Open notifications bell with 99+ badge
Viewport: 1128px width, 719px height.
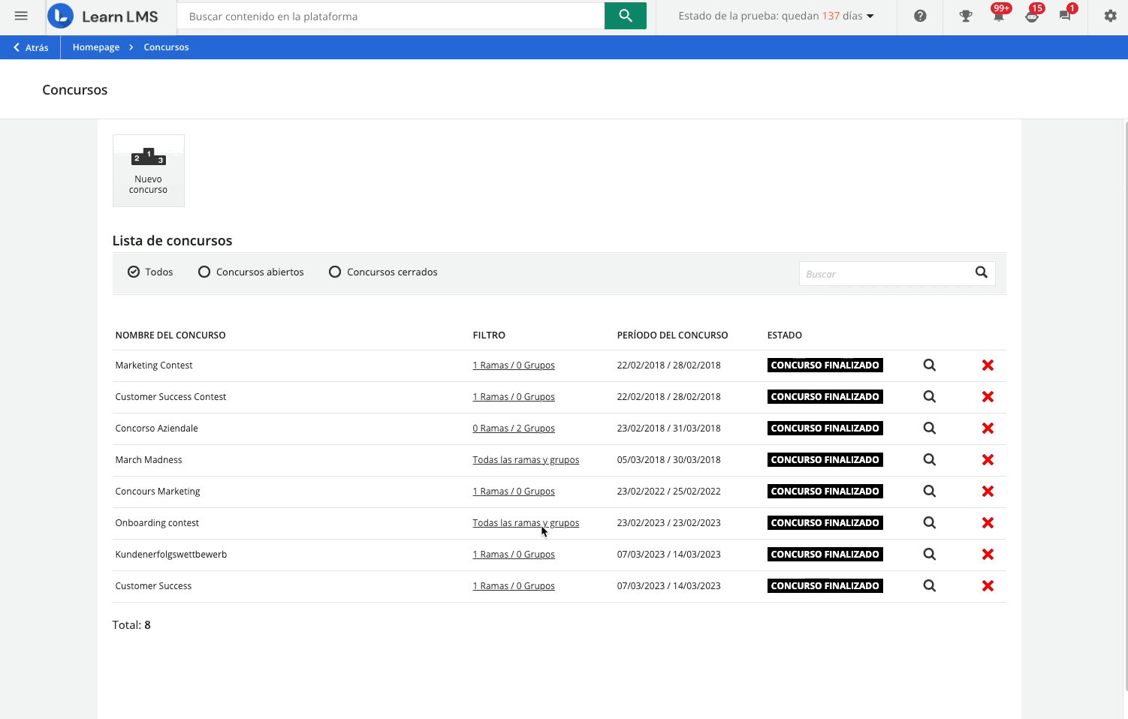click(998, 16)
